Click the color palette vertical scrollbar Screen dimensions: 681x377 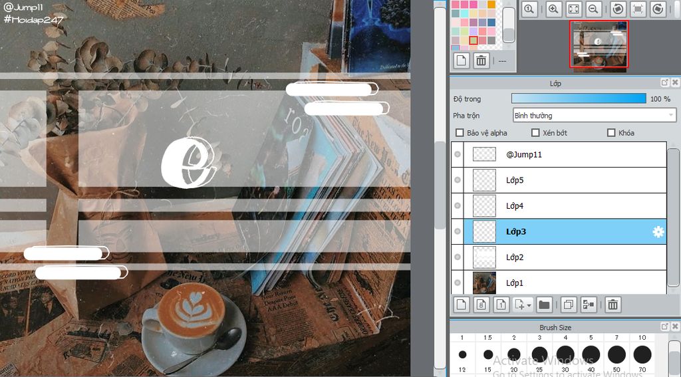tap(509, 25)
